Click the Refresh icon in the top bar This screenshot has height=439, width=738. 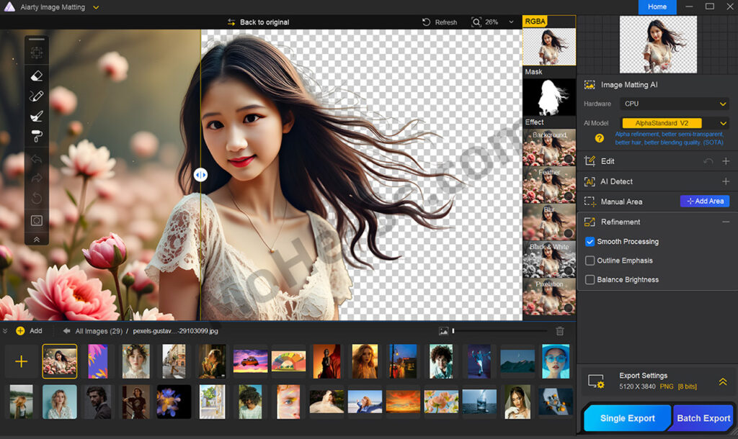425,22
